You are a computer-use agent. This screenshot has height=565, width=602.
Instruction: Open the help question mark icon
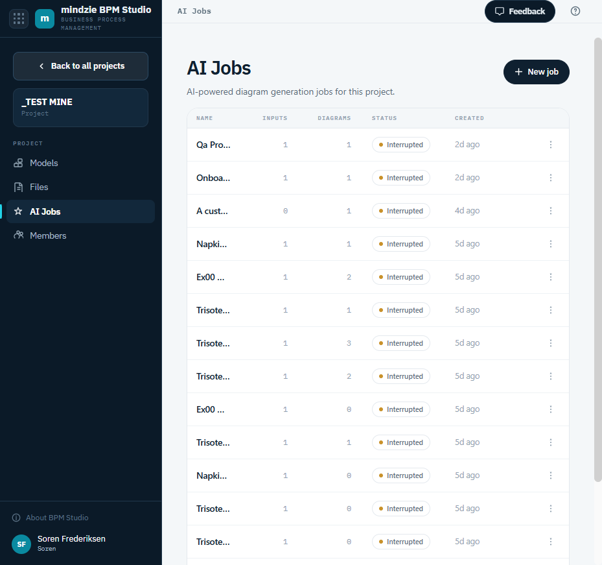[575, 11]
